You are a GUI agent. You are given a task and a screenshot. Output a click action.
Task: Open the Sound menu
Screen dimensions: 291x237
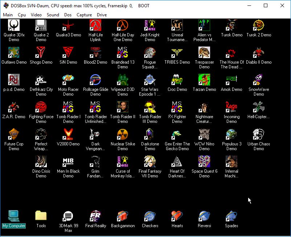point(53,15)
